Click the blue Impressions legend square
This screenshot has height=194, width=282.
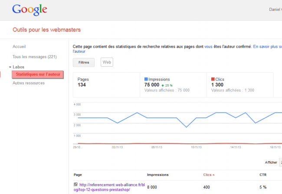pos(146,80)
